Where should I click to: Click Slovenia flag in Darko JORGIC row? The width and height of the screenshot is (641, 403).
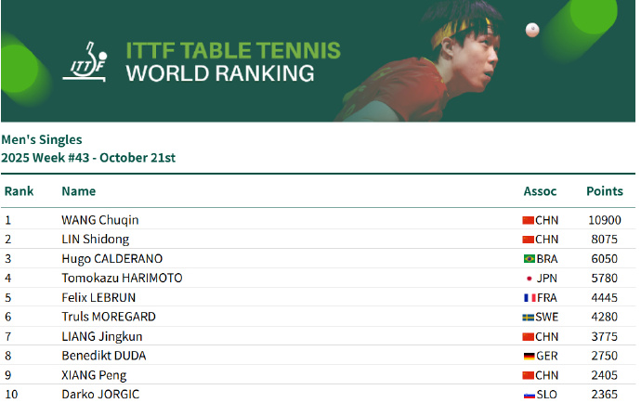pyautogui.click(x=529, y=395)
